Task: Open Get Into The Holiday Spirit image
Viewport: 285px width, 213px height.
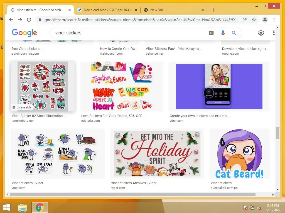Action: coord(157,154)
